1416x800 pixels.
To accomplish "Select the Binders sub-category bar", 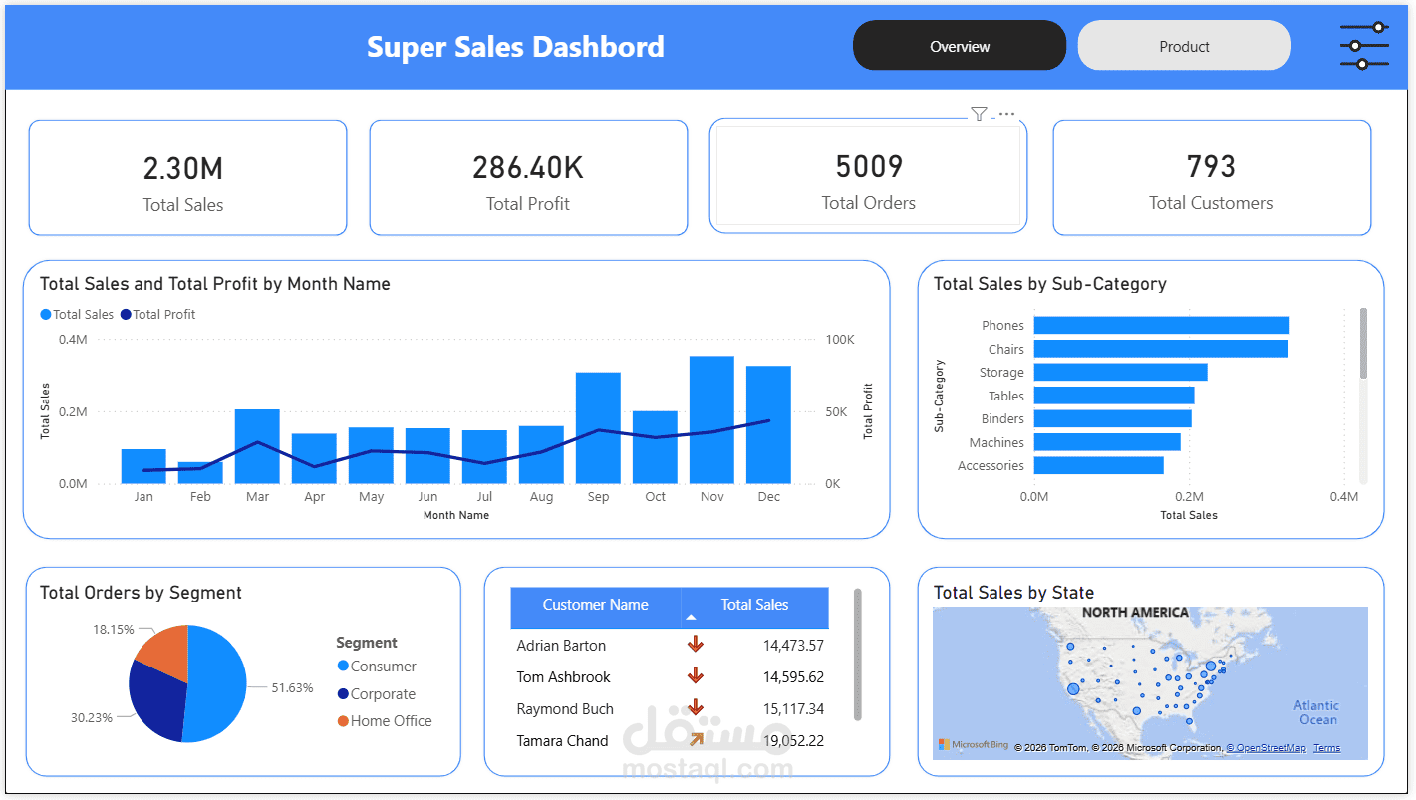I will pos(1113,418).
